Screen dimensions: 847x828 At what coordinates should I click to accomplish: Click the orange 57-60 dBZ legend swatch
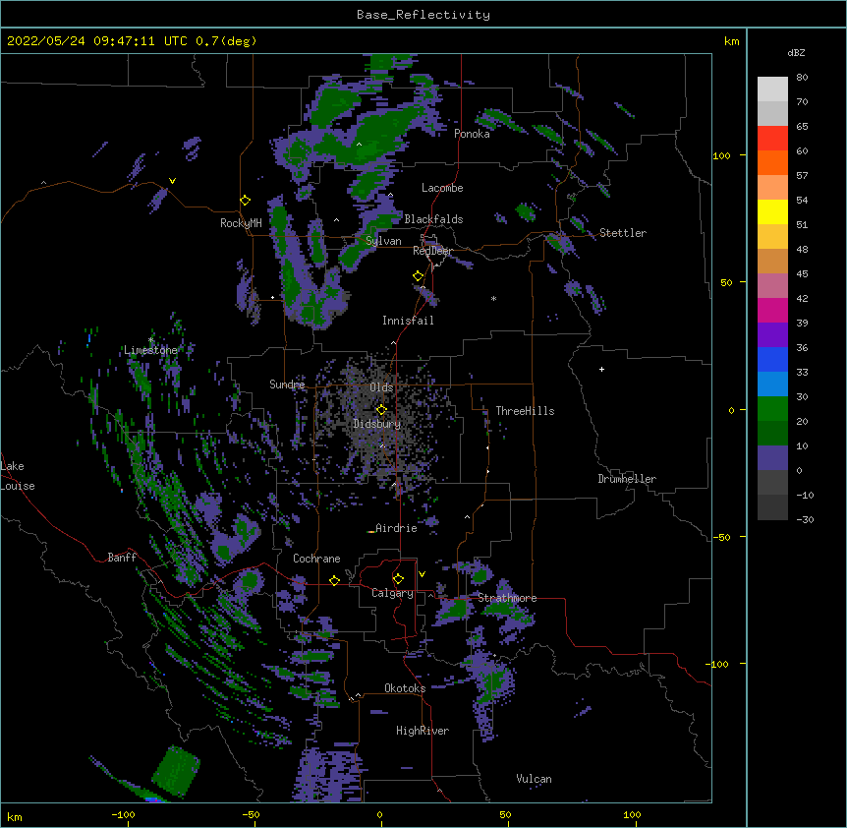(772, 162)
